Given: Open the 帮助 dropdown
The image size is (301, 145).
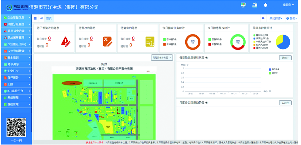Looking at the screenshot, I should pos(292,18).
